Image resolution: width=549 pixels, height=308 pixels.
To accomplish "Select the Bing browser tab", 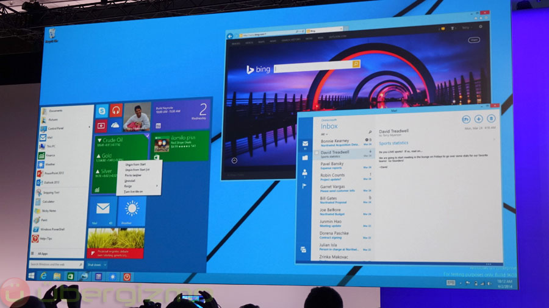I will [x=325, y=30].
